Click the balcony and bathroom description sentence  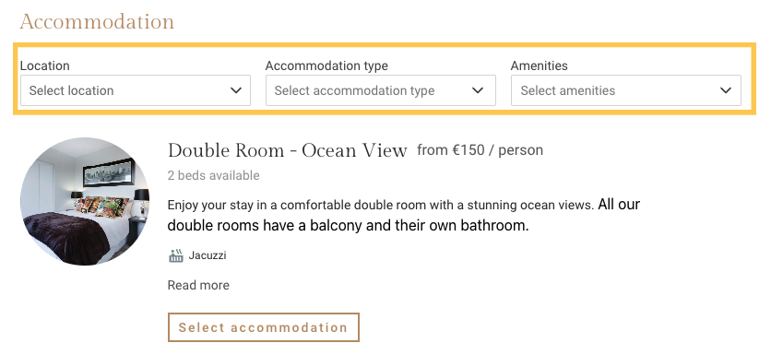pos(403,215)
